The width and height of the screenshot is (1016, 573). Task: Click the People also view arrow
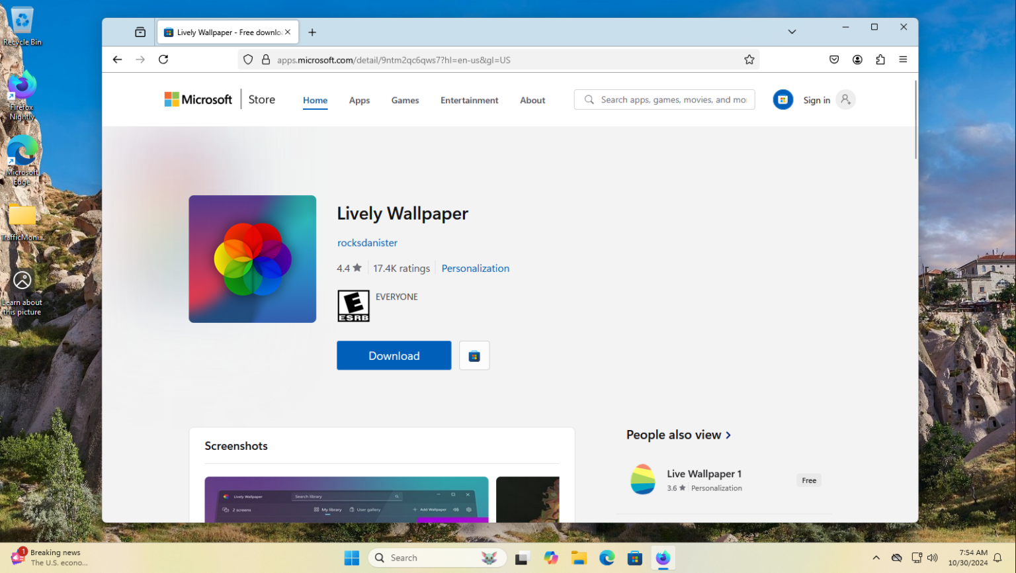(x=728, y=435)
